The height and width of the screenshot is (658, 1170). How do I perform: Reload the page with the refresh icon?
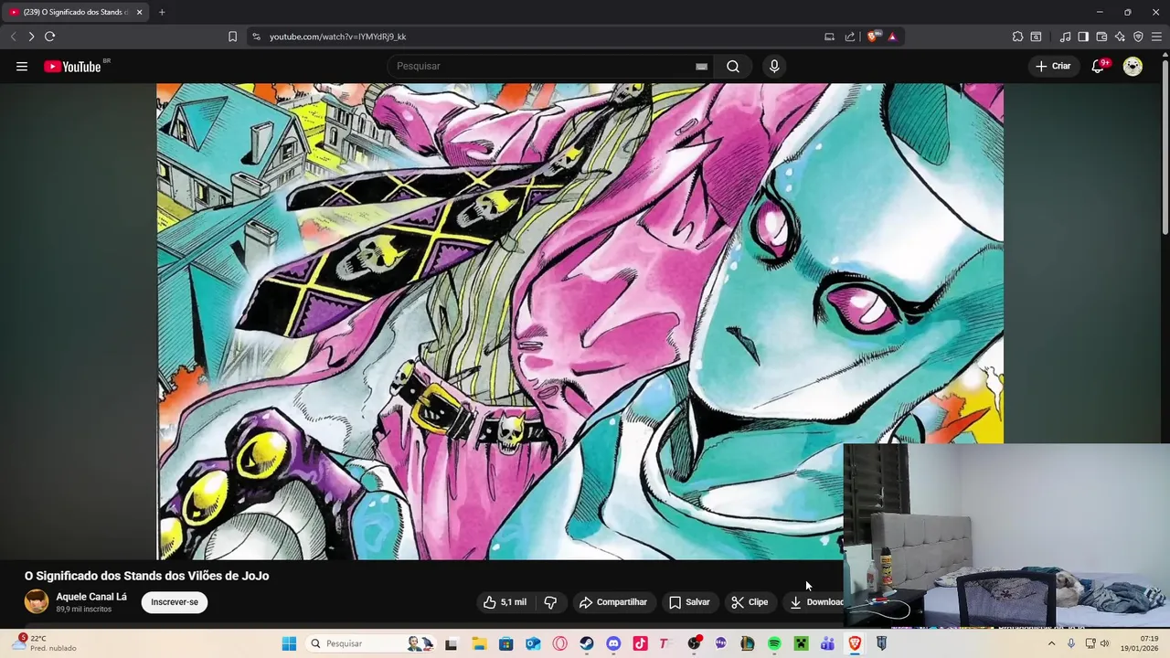[49, 37]
